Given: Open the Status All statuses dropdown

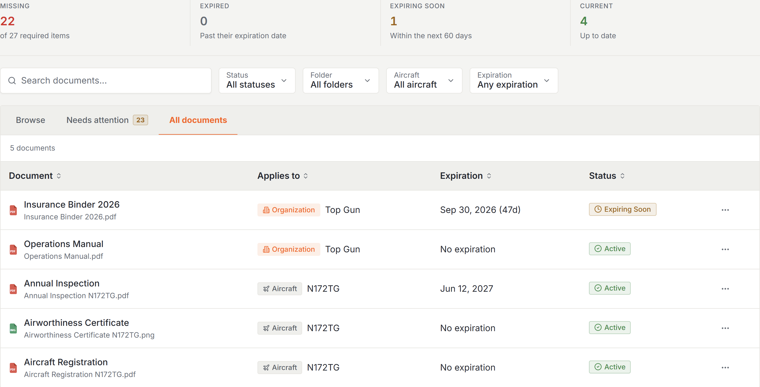Looking at the screenshot, I should pyautogui.click(x=257, y=81).
